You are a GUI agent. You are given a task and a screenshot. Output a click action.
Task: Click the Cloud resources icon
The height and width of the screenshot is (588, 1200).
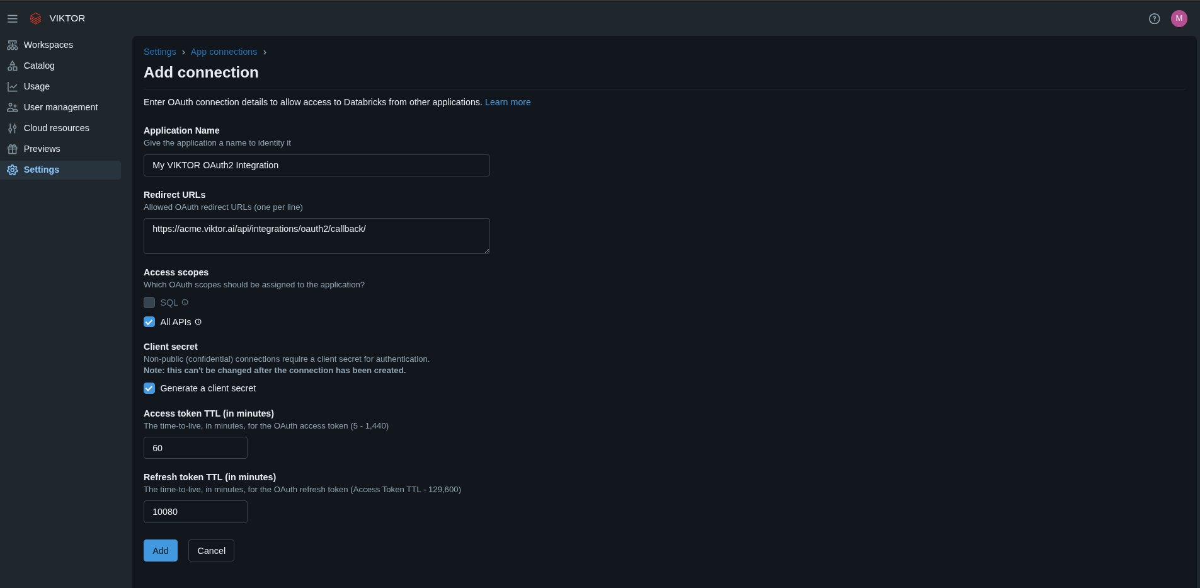[x=12, y=129]
